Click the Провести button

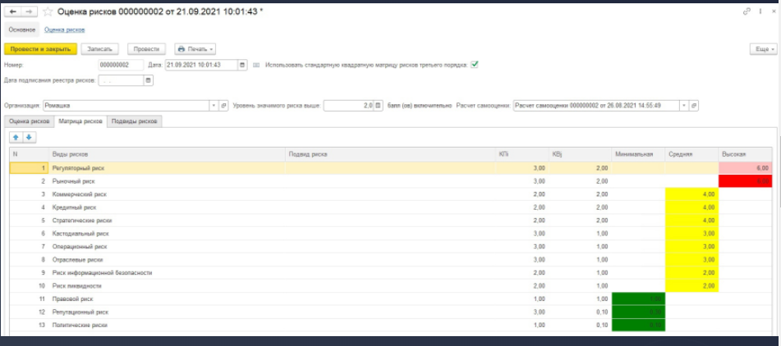[x=146, y=49]
